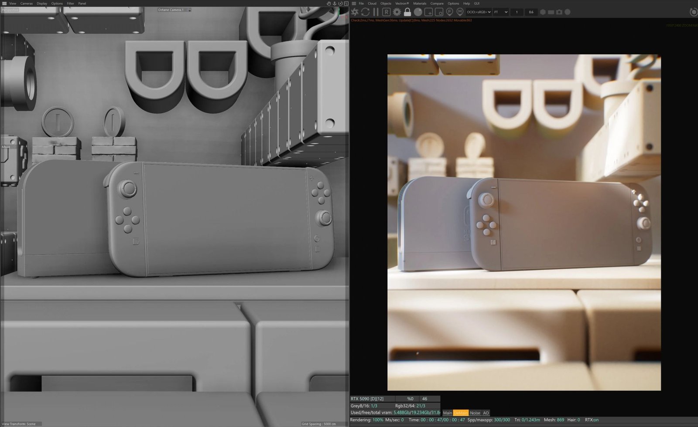This screenshot has width=698, height=427.
Task: Open Octane settings gear icon
Action: point(397,12)
